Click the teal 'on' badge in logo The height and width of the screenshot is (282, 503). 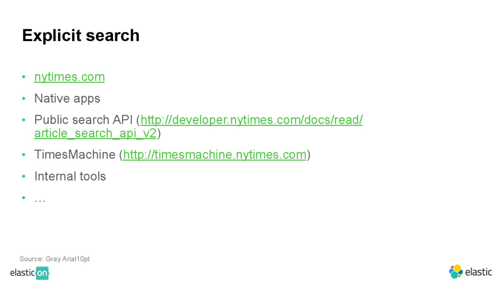(42, 273)
